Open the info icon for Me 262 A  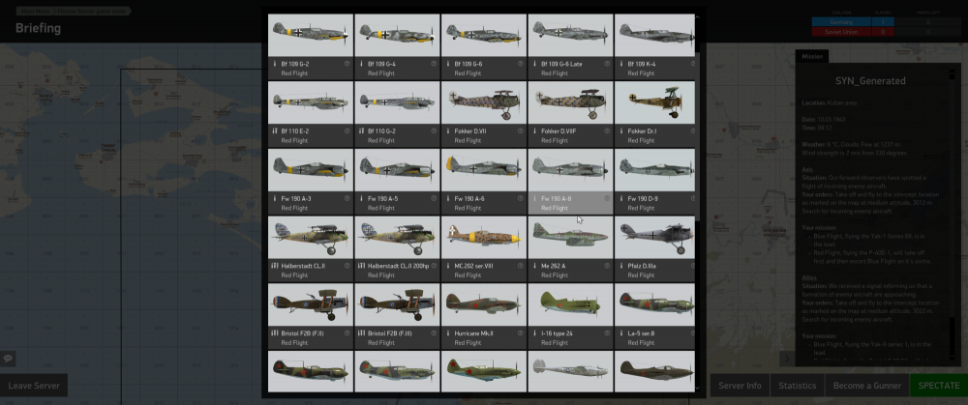click(607, 266)
